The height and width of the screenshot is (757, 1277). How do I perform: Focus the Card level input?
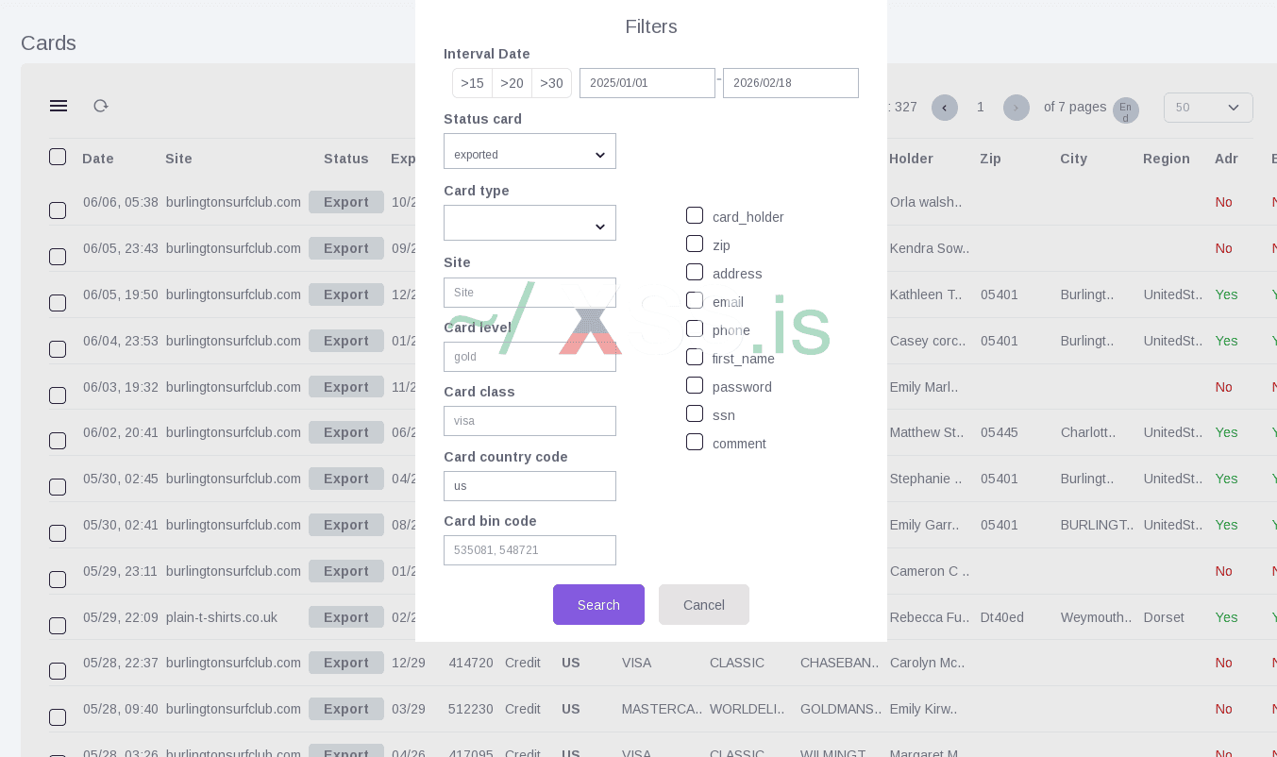(x=529, y=357)
